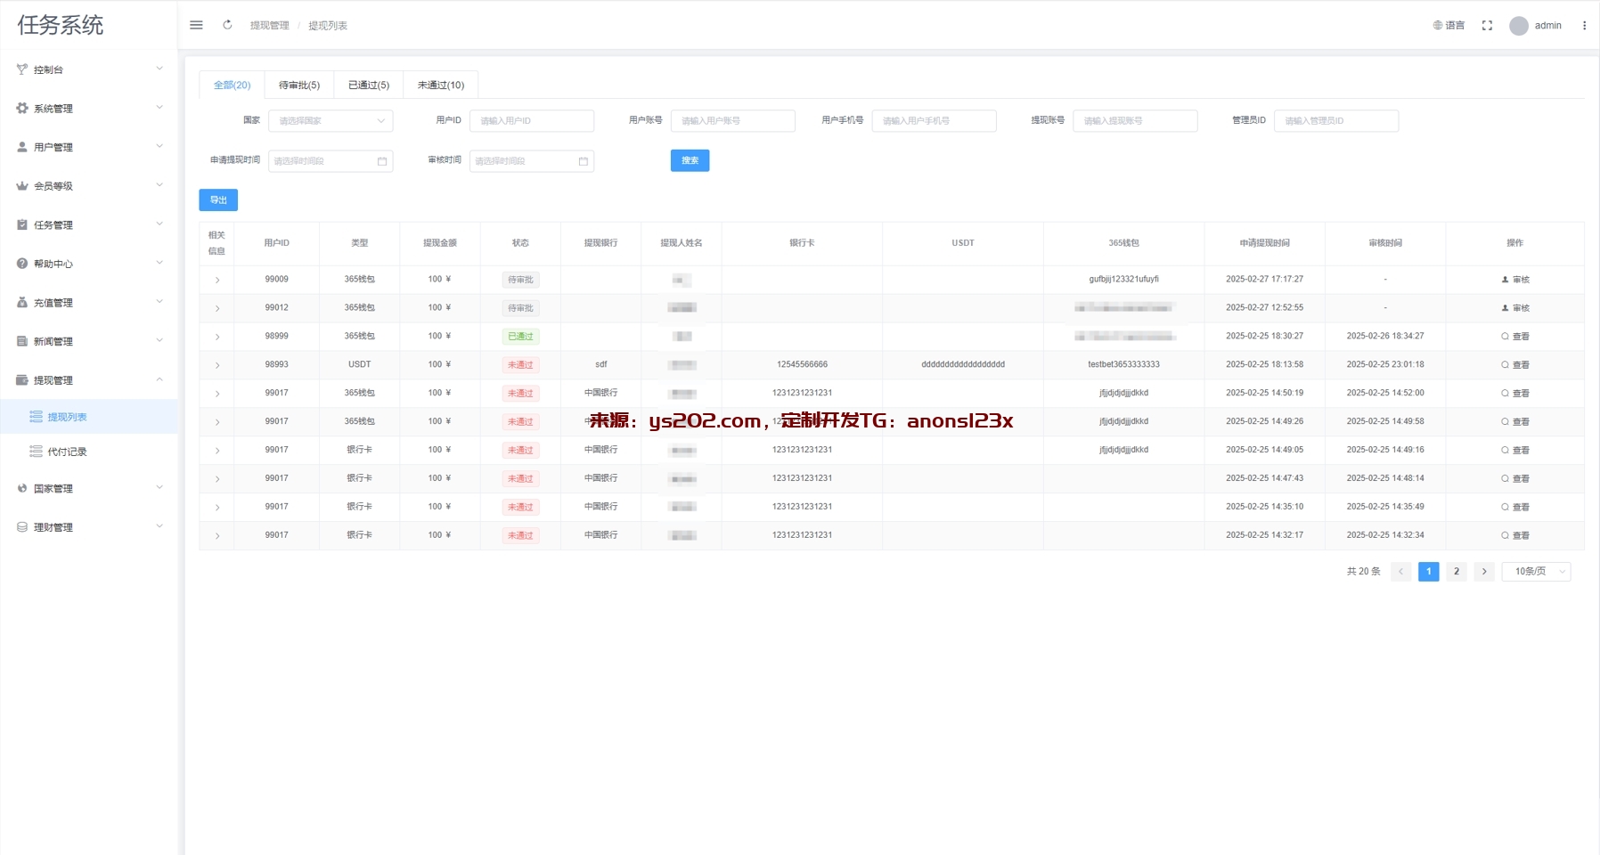The image size is (1600, 855).
Task: Open the country select dropdown
Action: click(330, 121)
